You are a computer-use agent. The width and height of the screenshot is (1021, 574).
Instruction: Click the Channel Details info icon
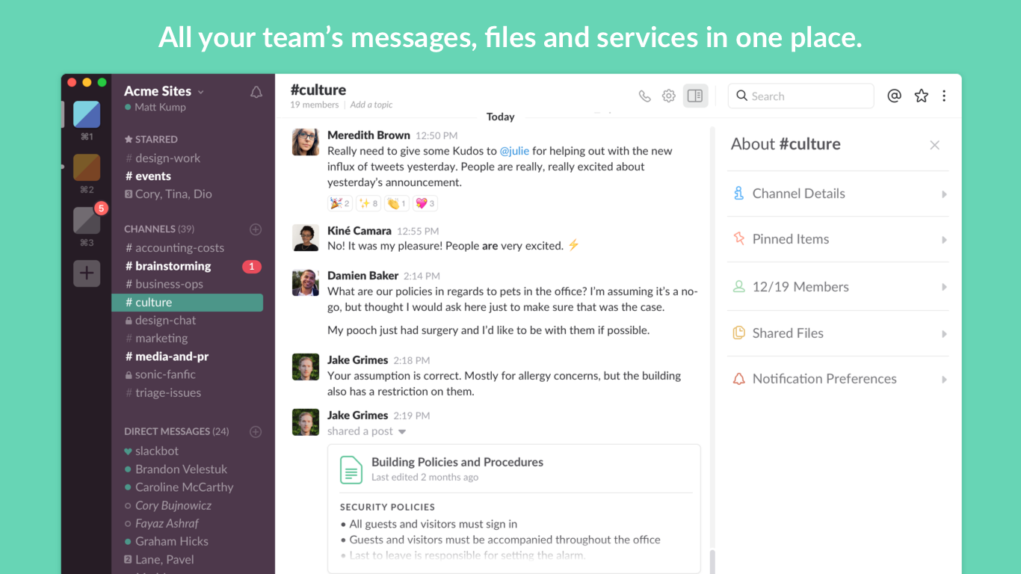(x=738, y=193)
